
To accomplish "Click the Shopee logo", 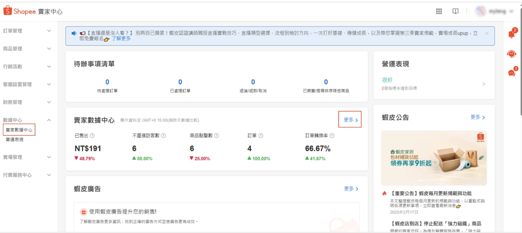I will (x=20, y=12).
